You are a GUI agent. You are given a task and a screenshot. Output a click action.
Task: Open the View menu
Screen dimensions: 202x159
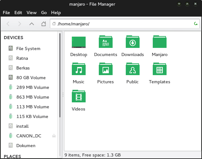[32, 13]
